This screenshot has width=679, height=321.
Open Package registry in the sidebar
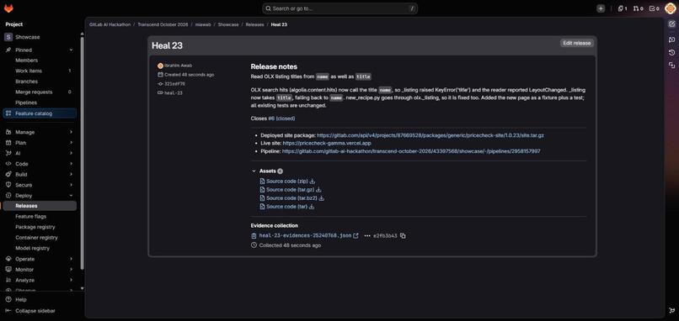(x=40, y=227)
